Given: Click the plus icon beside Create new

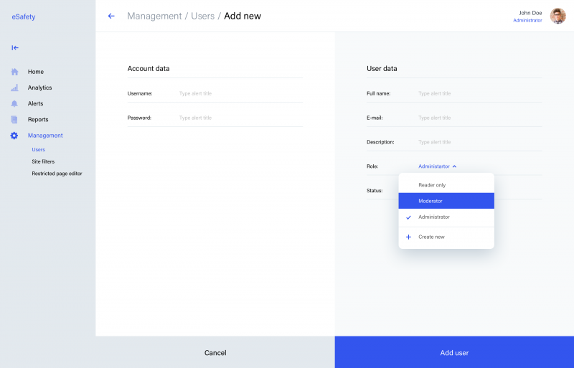Looking at the screenshot, I should click(409, 237).
